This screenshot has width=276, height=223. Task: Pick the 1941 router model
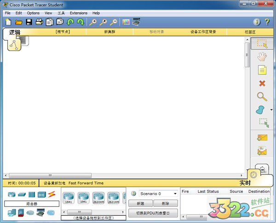tap(83, 198)
